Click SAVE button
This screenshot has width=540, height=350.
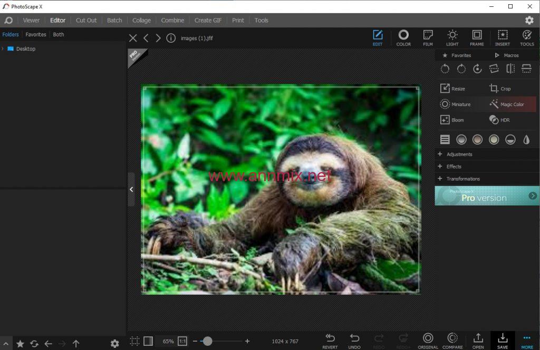click(503, 340)
